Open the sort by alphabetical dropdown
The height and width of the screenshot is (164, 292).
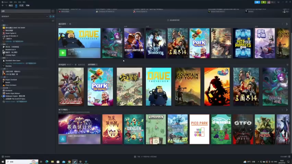[93, 65]
